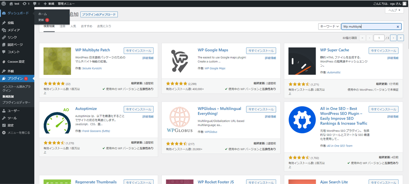Click the All in One SEO gear icon
The width and height of the screenshot is (409, 184).
point(302,120)
